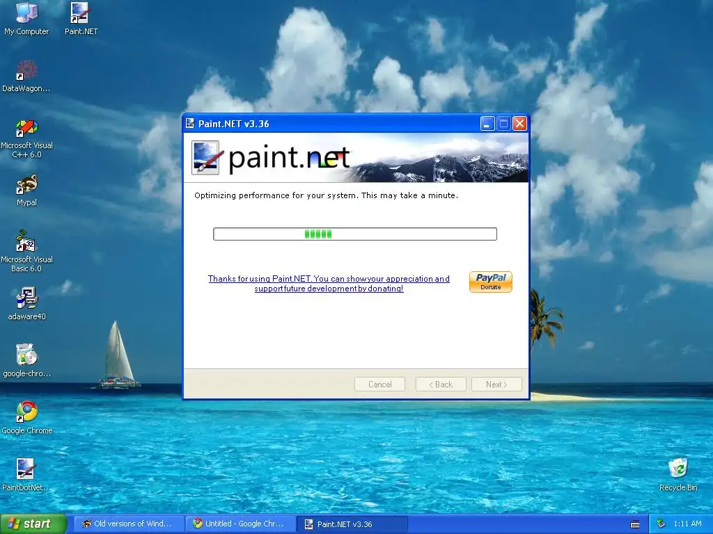Click the optimization progress bar
This screenshot has height=534, width=713.
355,234
